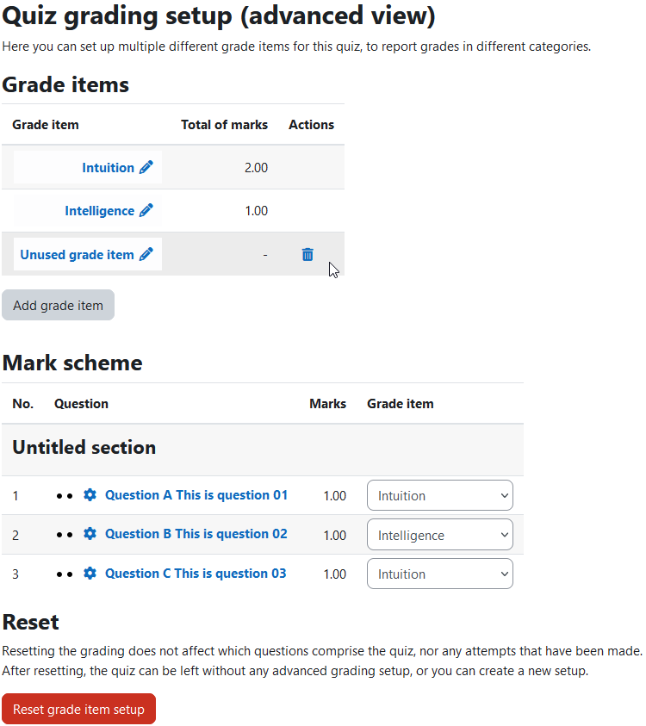Click the gear icon for Question B

click(90, 533)
